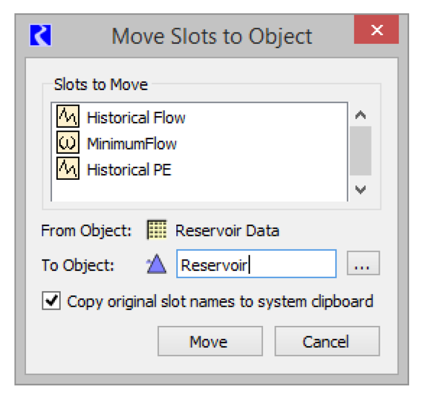
Task: Click the Historical Flow series slot icon
Action: [67, 118]
